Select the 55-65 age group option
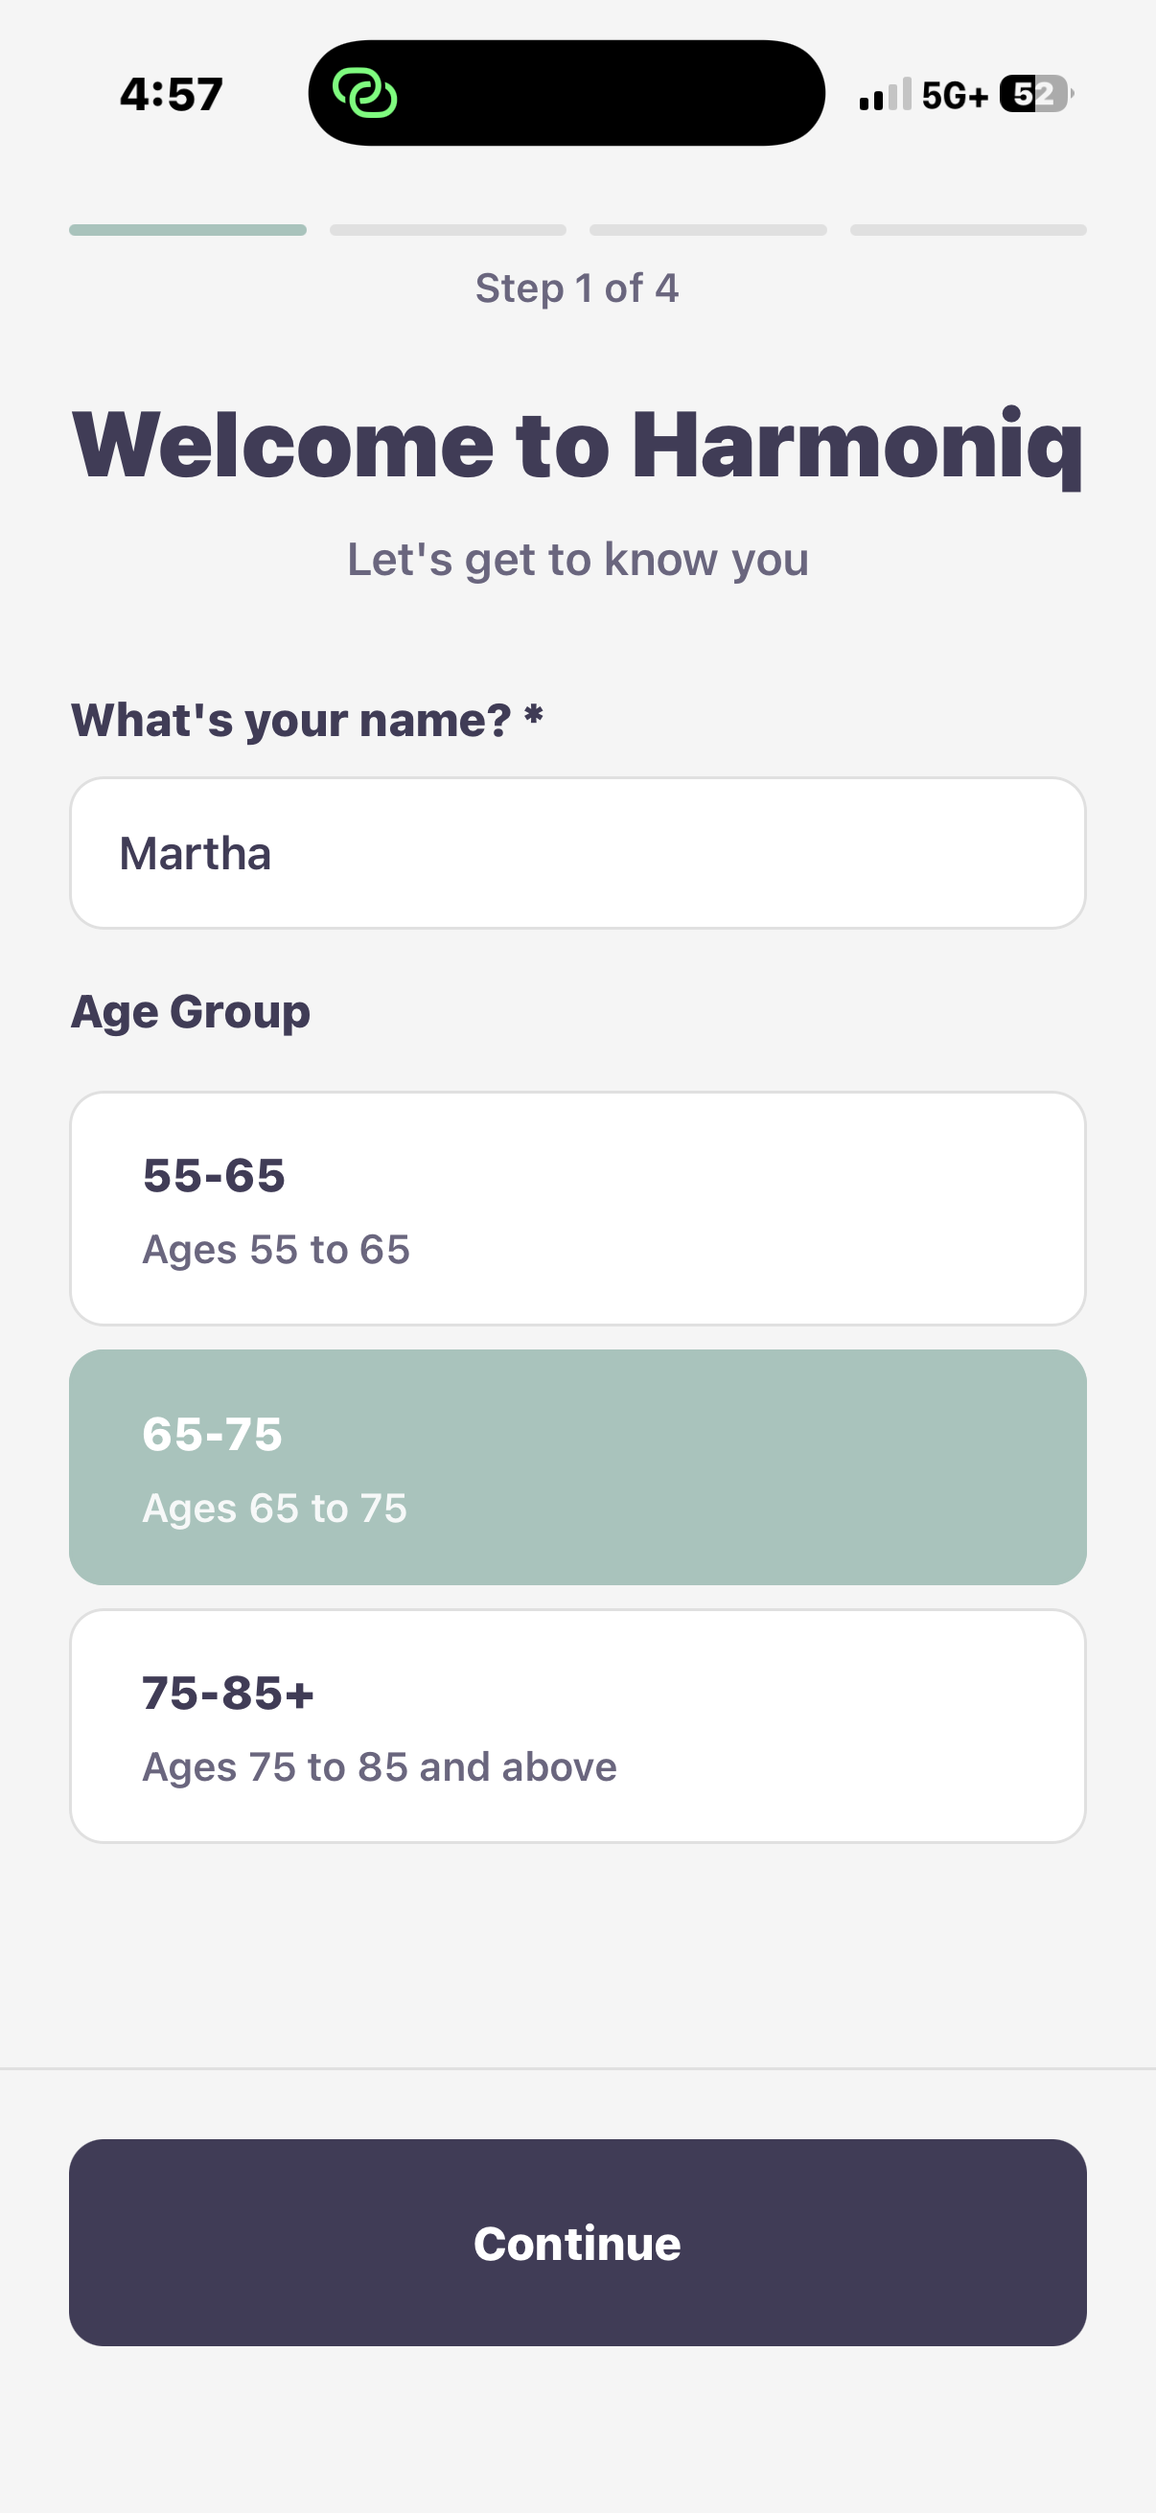The height and width of the screenshot is (2513, 1156). (x=577, y=1208)
